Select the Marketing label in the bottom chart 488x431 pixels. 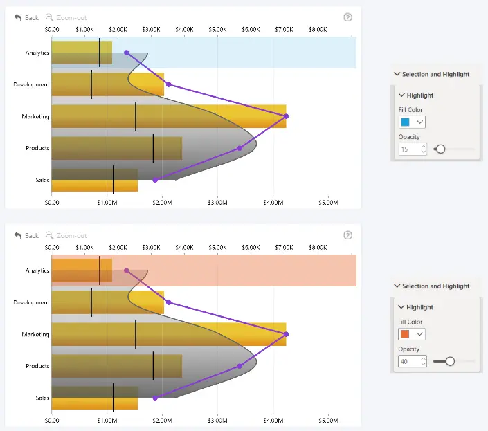pos(35,334)
